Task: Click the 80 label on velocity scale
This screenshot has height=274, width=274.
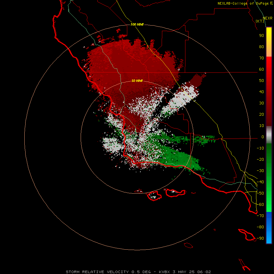Action: pos(262,47)
